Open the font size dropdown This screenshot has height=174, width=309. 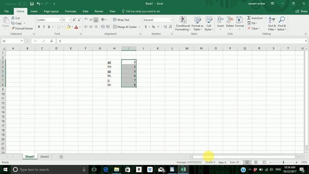[x=70, y=20]
